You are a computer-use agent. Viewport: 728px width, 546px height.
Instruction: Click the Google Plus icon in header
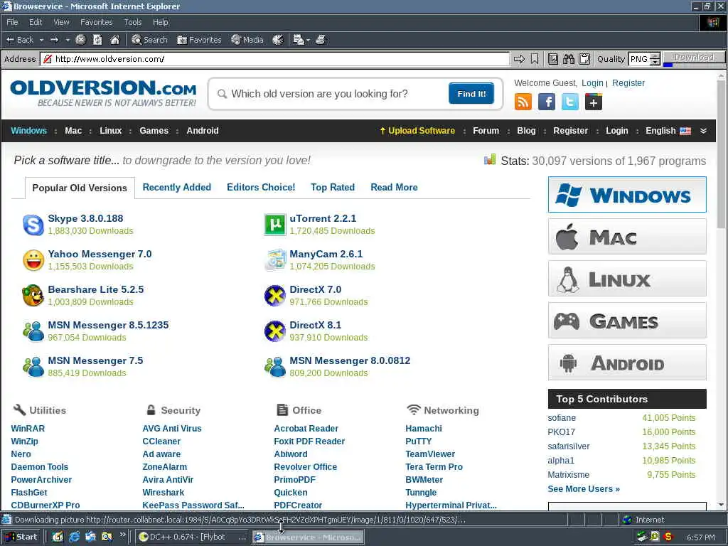(x=594, y=102)
